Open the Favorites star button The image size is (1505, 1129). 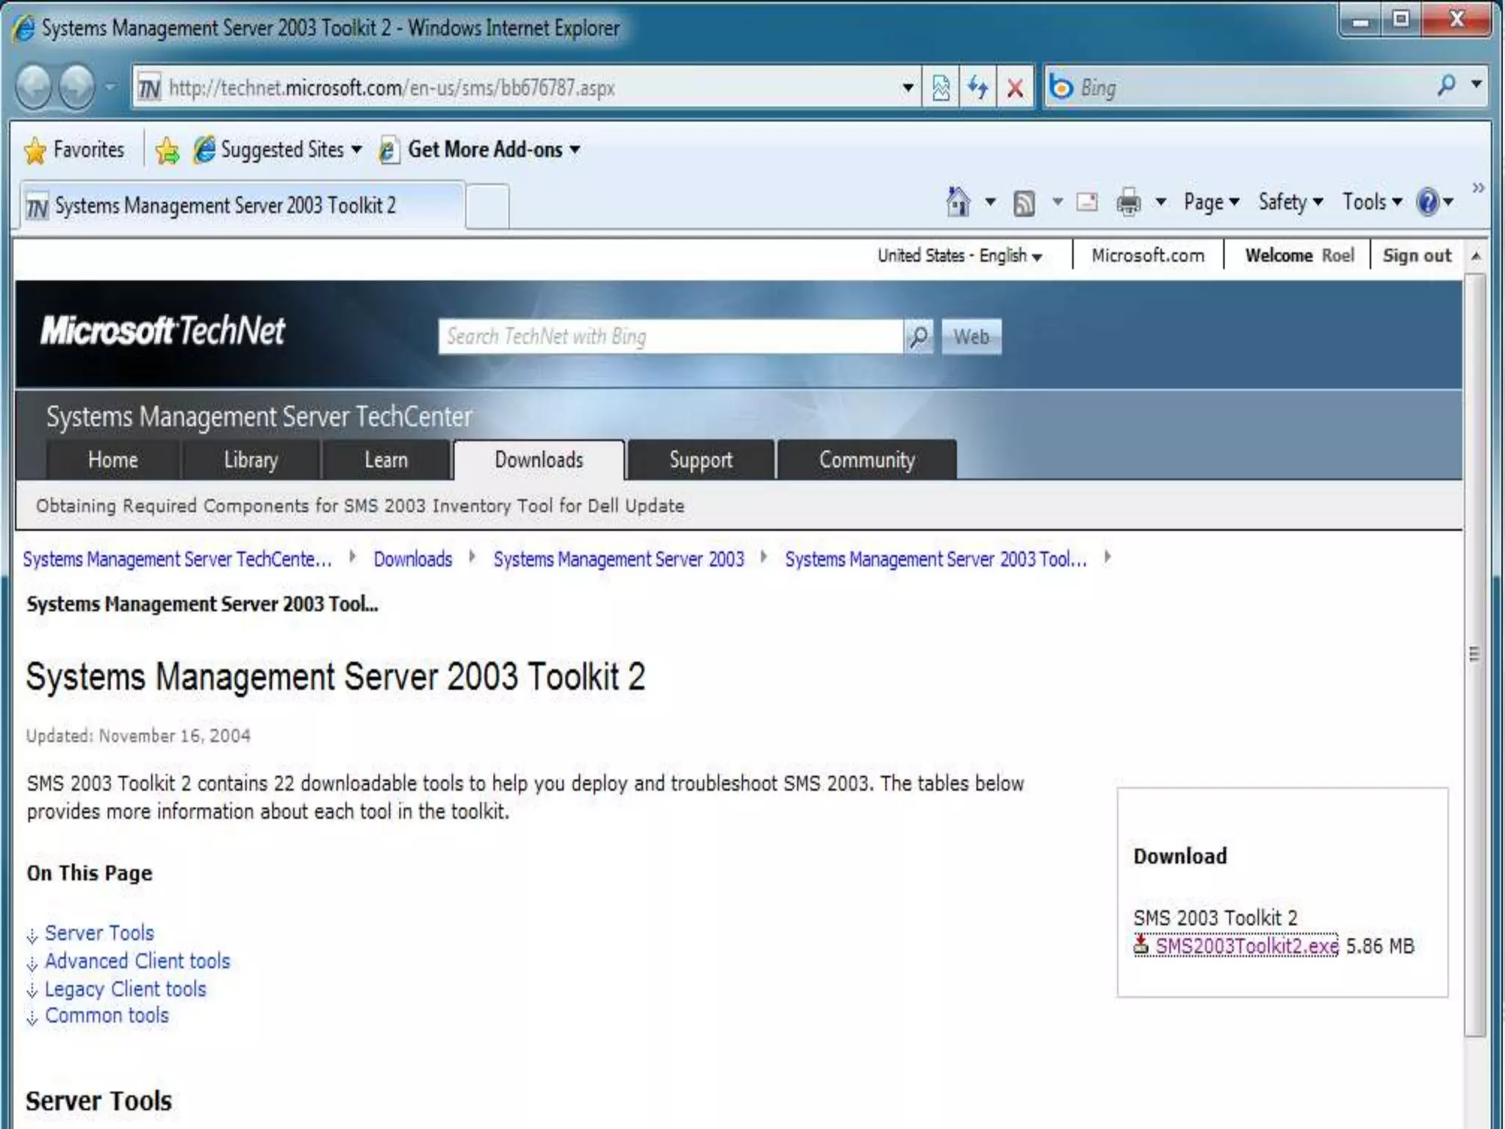pos(74,150)
